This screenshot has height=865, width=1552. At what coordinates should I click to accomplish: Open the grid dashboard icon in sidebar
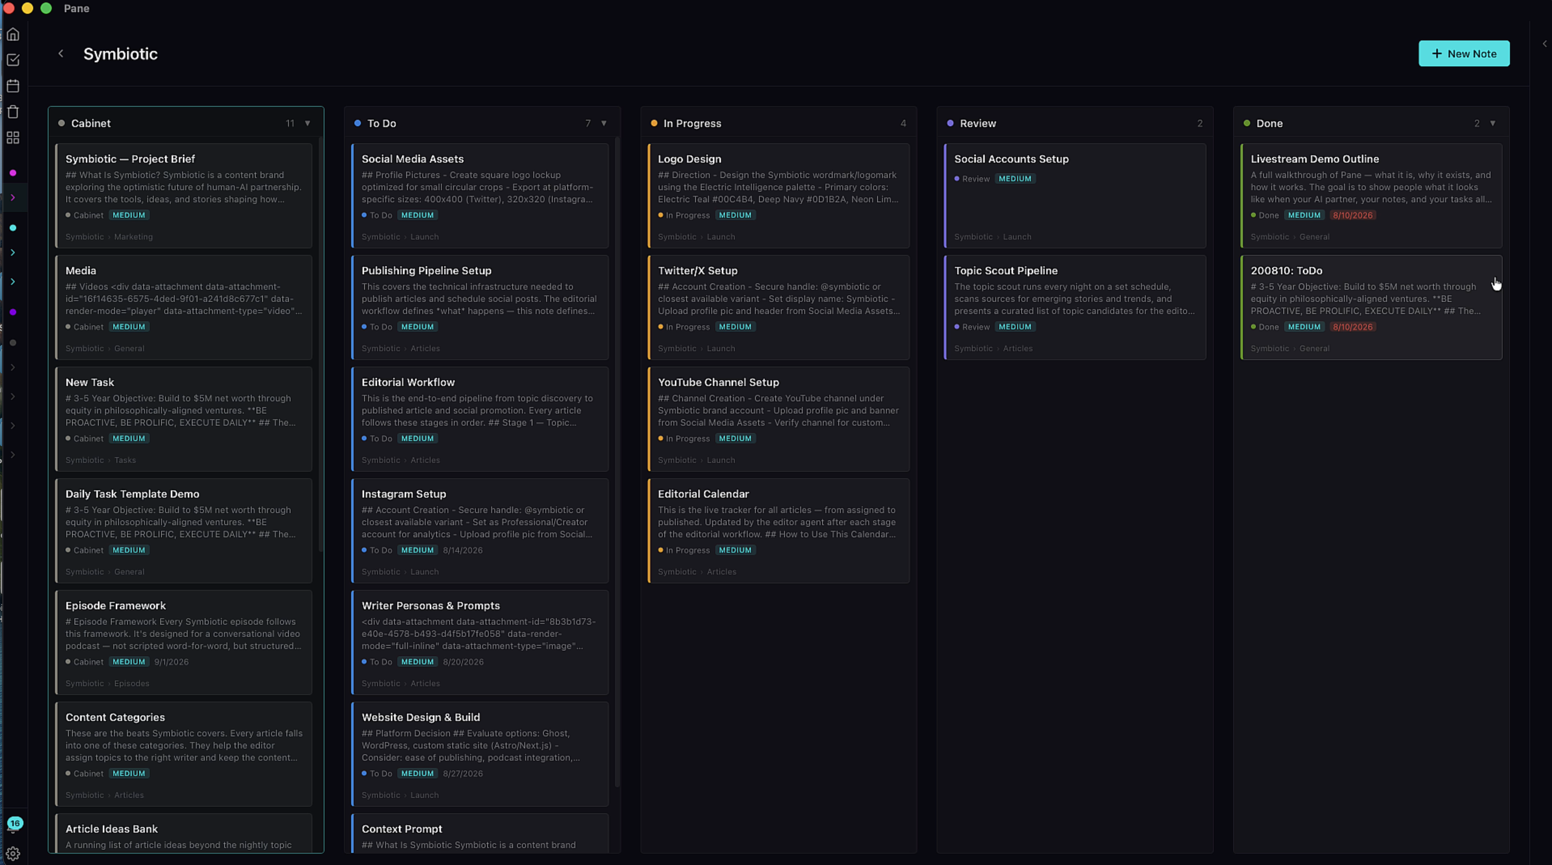pos(13,138)
